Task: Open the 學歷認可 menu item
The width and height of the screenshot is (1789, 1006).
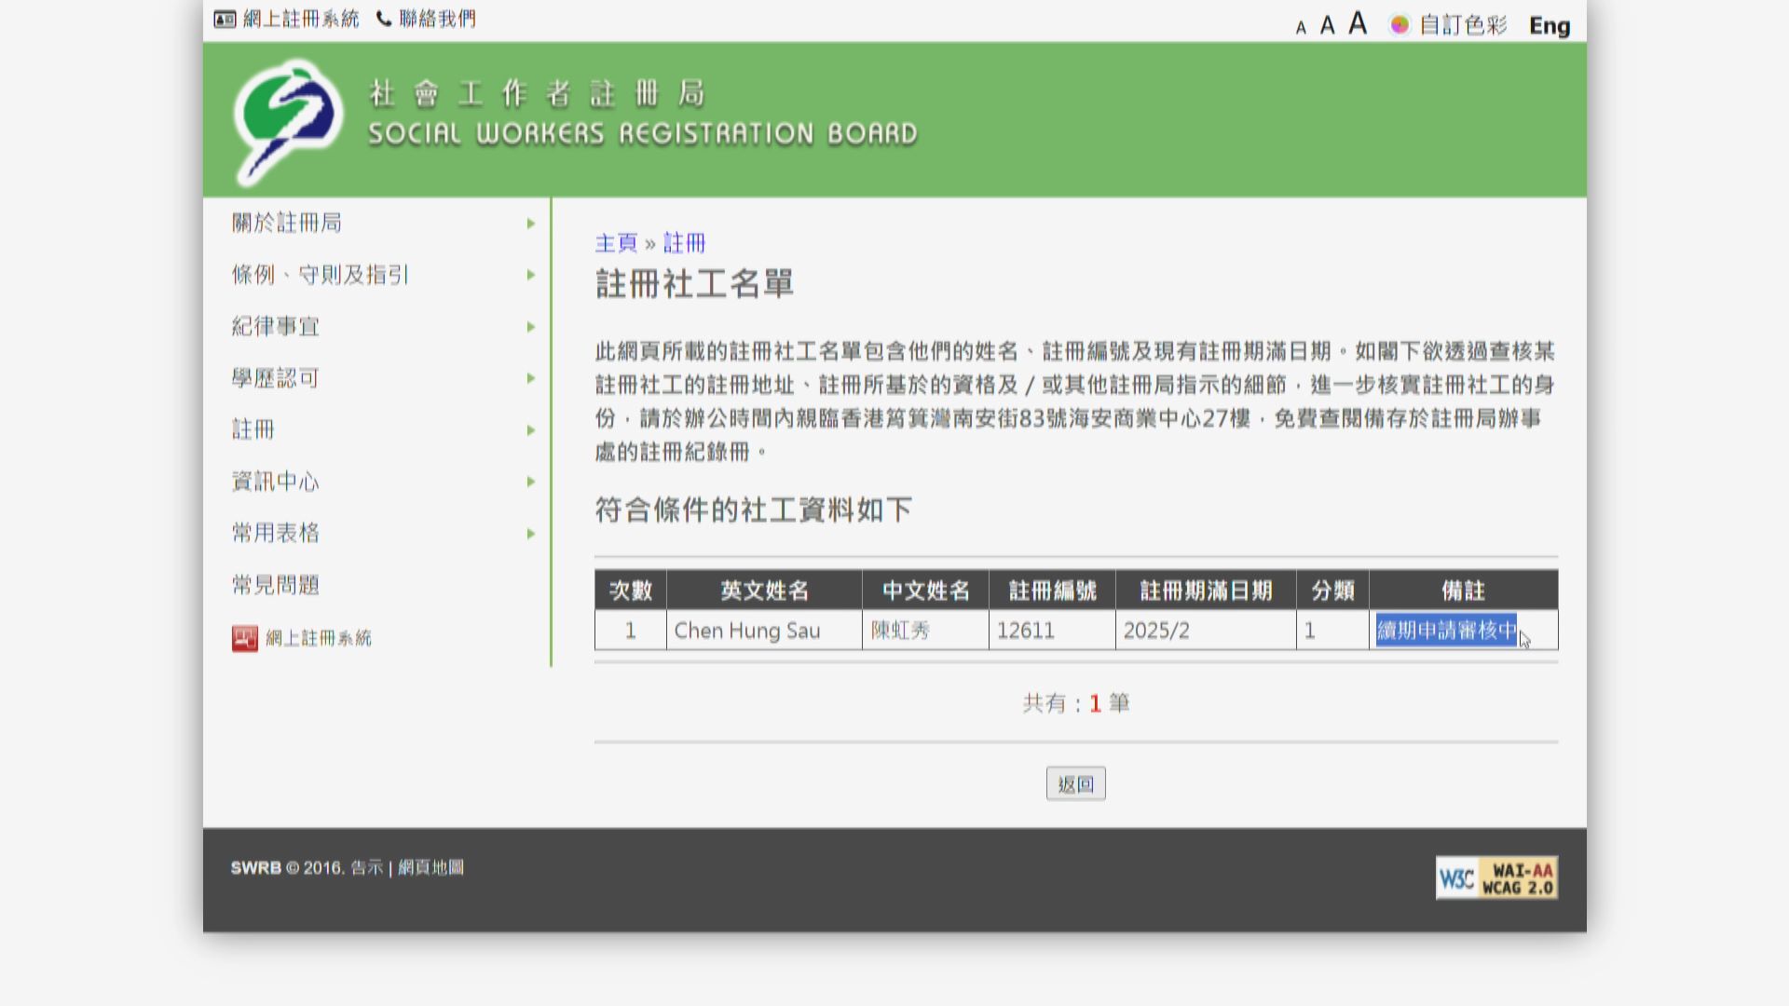Action: pyautogui.click(x=276, y=378)
